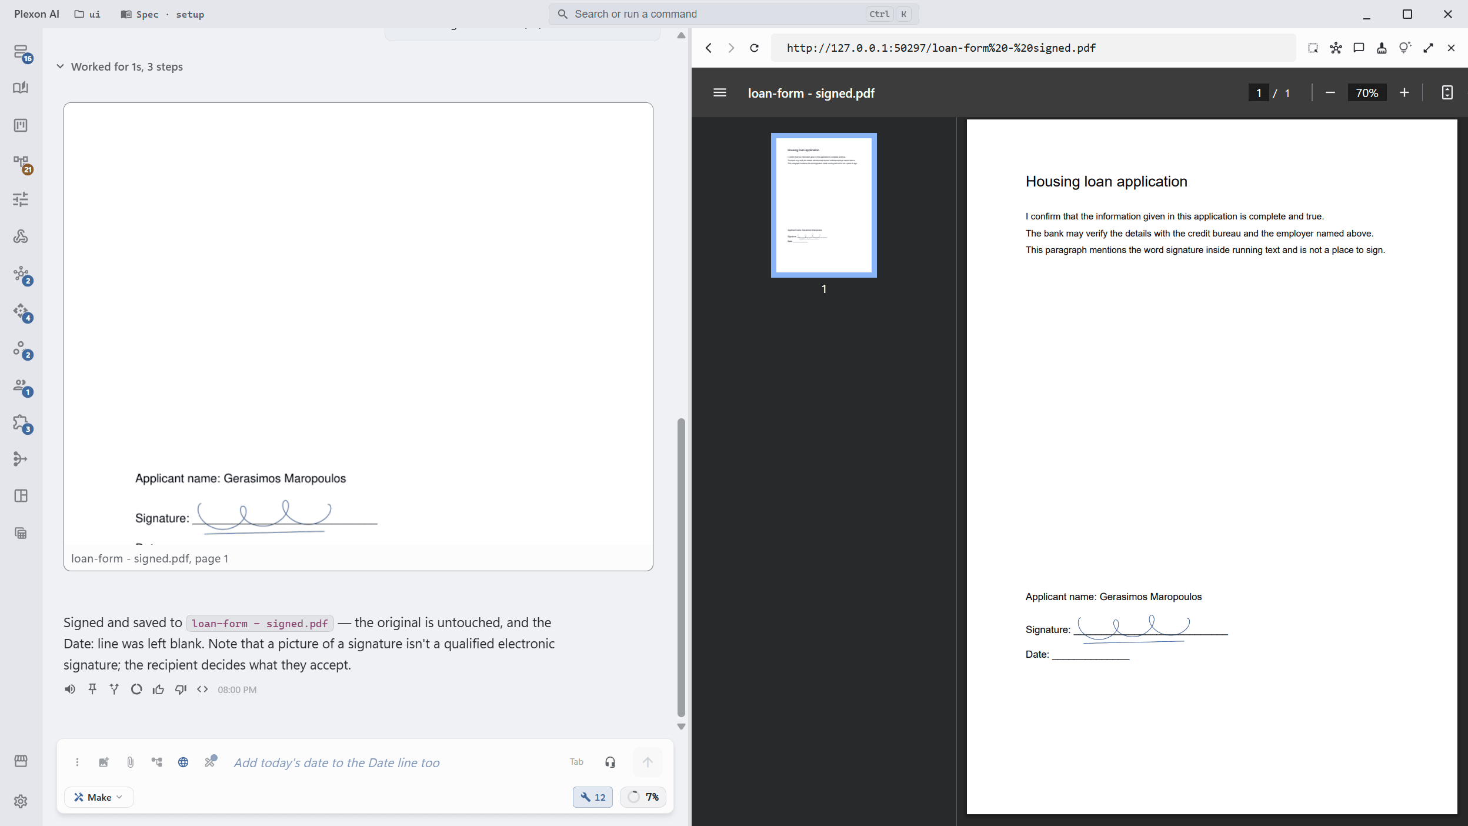Viewport: 1468px width, 826px height.
Task: Toggle the fit to page button
Action: (x=1447, y=92)
